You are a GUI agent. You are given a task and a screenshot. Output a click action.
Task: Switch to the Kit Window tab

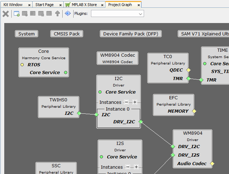pos(13,5)
